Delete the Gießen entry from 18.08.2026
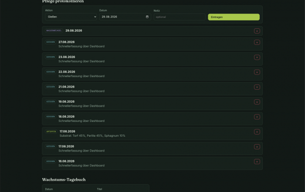 [x=257, y=117]
